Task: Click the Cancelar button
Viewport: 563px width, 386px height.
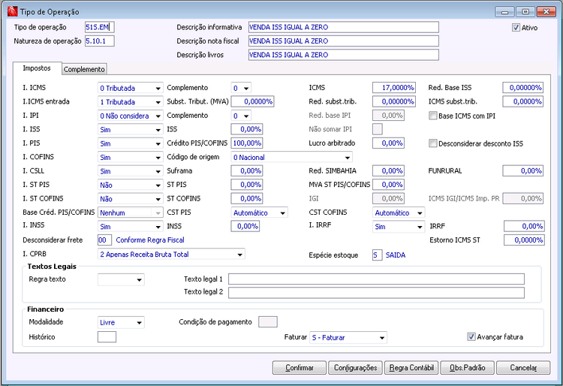Action: pyautogui.click(x=523, y=368)
